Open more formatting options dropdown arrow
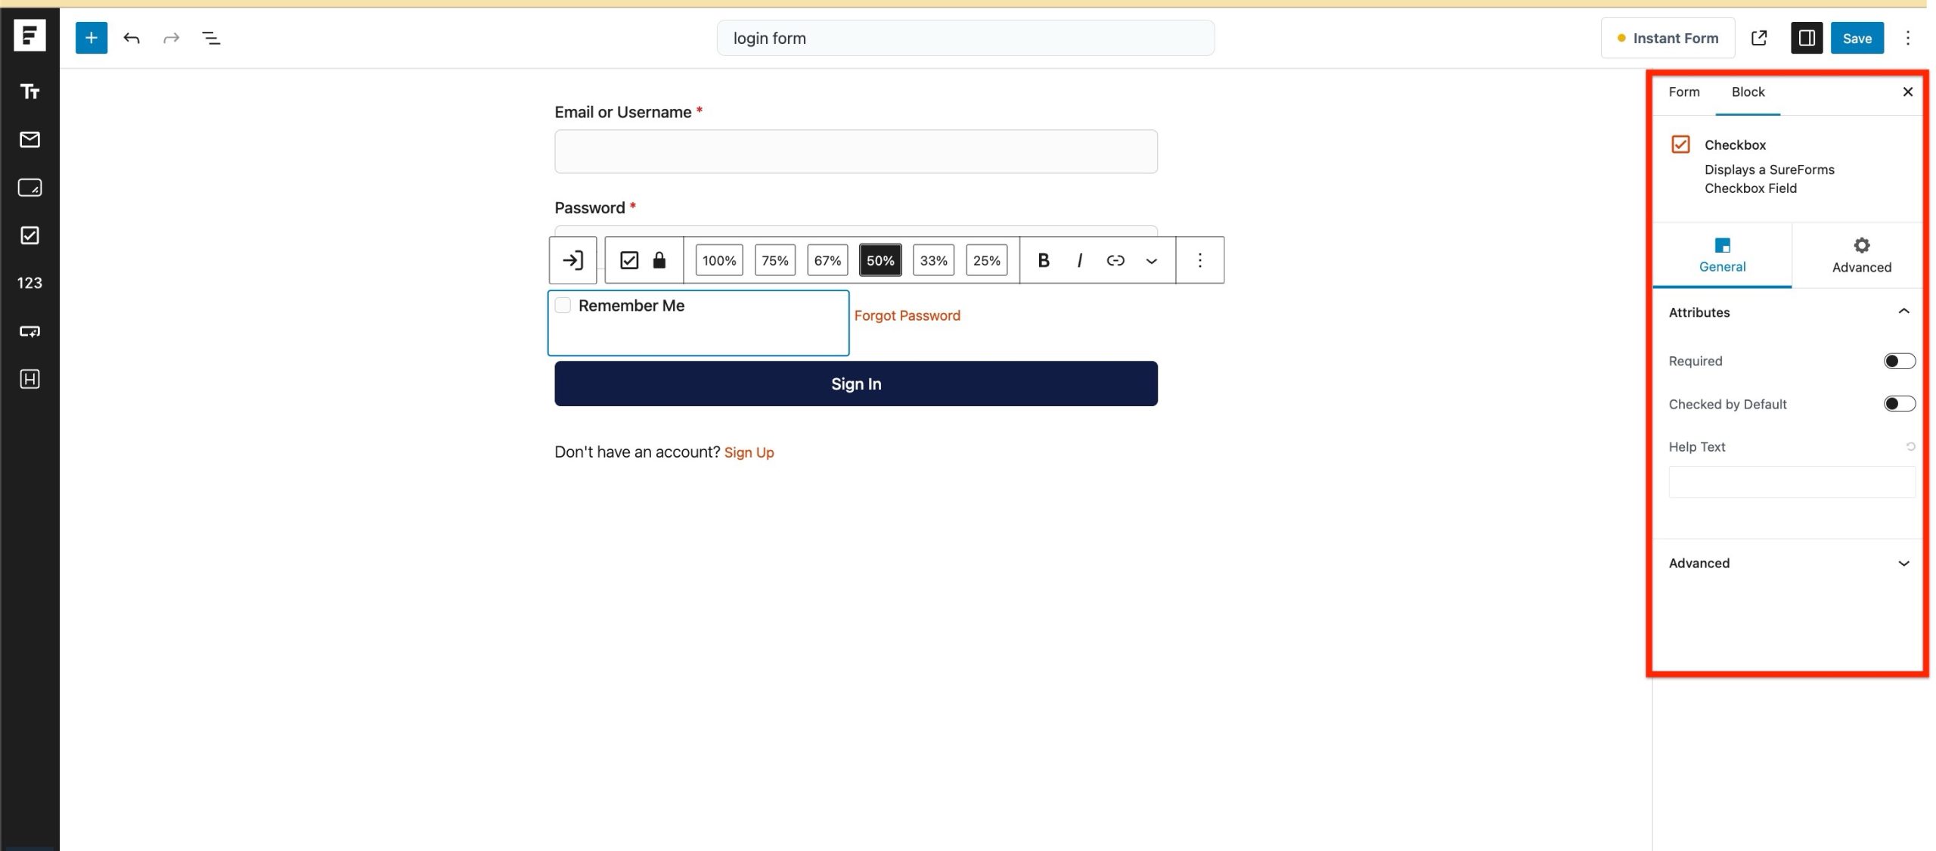This screenshot has width=1936, height=851. coord(1151,261)
